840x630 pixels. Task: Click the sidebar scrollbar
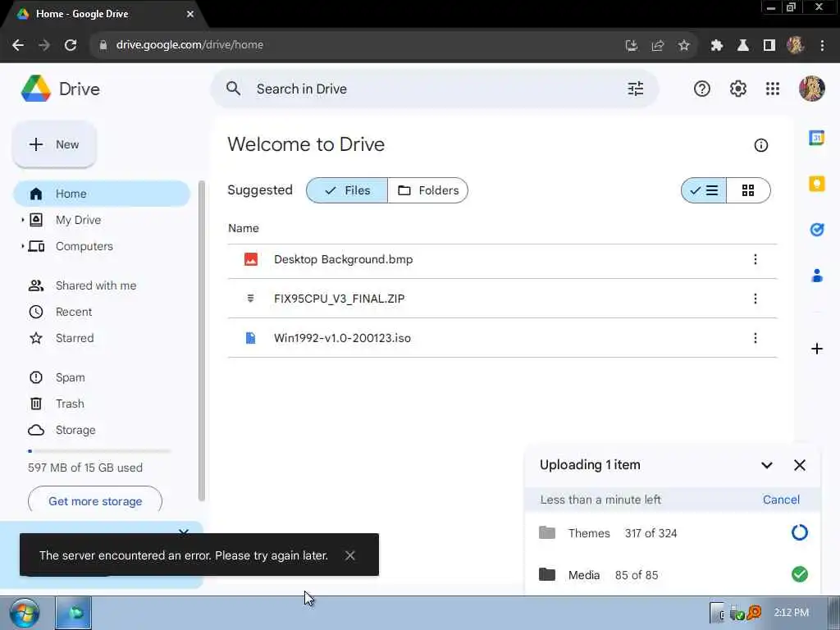click(x=202, y=341)
